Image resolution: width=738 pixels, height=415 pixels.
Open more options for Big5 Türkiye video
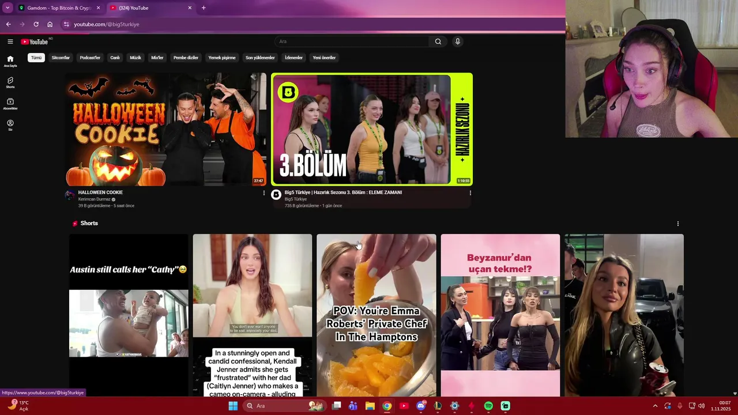pyautogui.click(x=470, y=193)
